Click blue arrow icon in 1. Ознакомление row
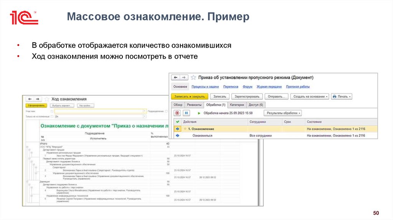393x220 pixels. (x=177, y=129)
